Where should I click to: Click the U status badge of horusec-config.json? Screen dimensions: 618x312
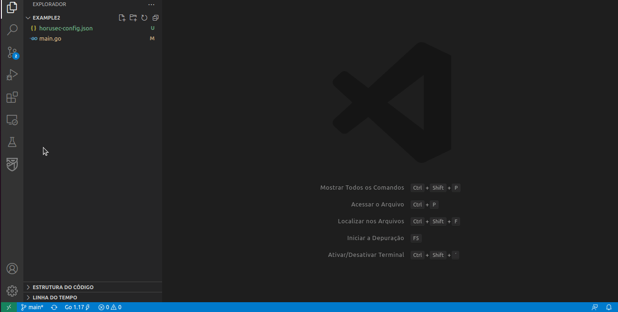[x=152, y=28]
